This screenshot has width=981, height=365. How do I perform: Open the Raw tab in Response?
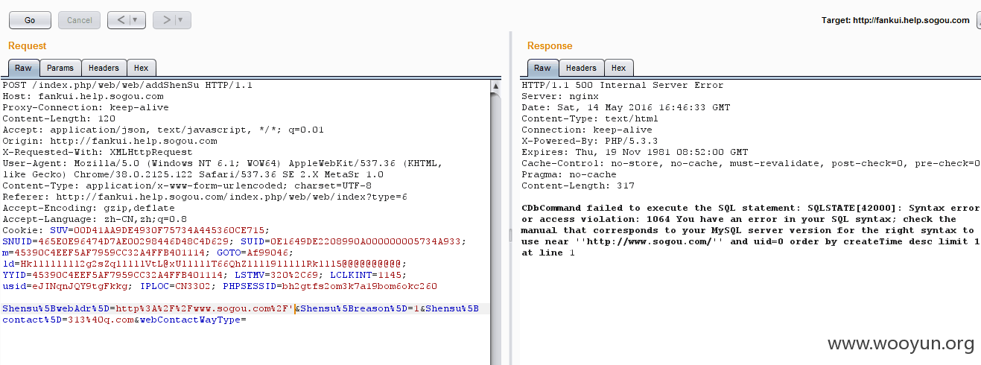coord(542,68)
